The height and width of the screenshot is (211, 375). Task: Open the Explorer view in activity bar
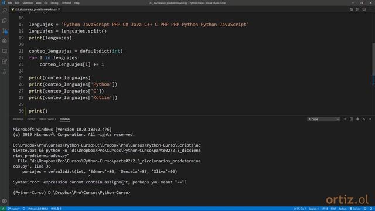[5, 21]
